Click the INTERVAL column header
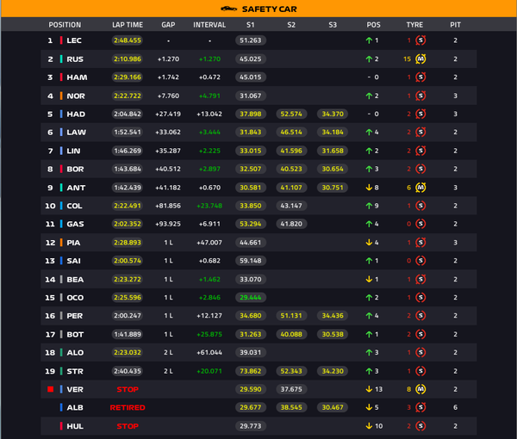517x439 pixels. click(x=209, y=25)
